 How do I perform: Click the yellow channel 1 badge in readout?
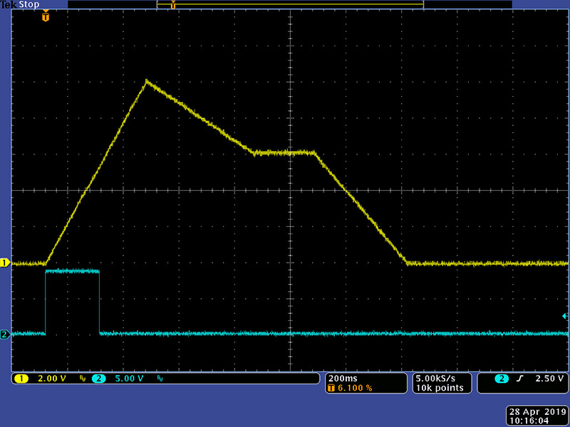click(x=21, y=379)
